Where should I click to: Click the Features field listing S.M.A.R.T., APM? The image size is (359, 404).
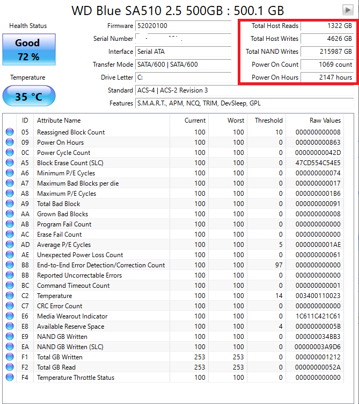click(x=244, y=103)
